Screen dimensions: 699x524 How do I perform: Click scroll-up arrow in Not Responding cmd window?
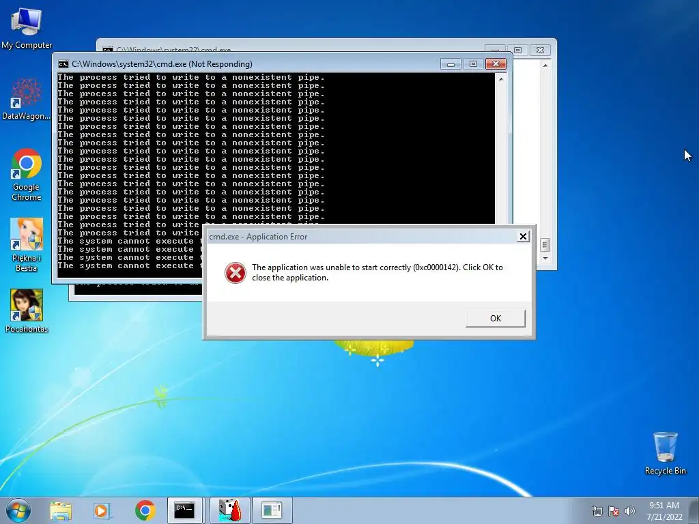[501, 79]
